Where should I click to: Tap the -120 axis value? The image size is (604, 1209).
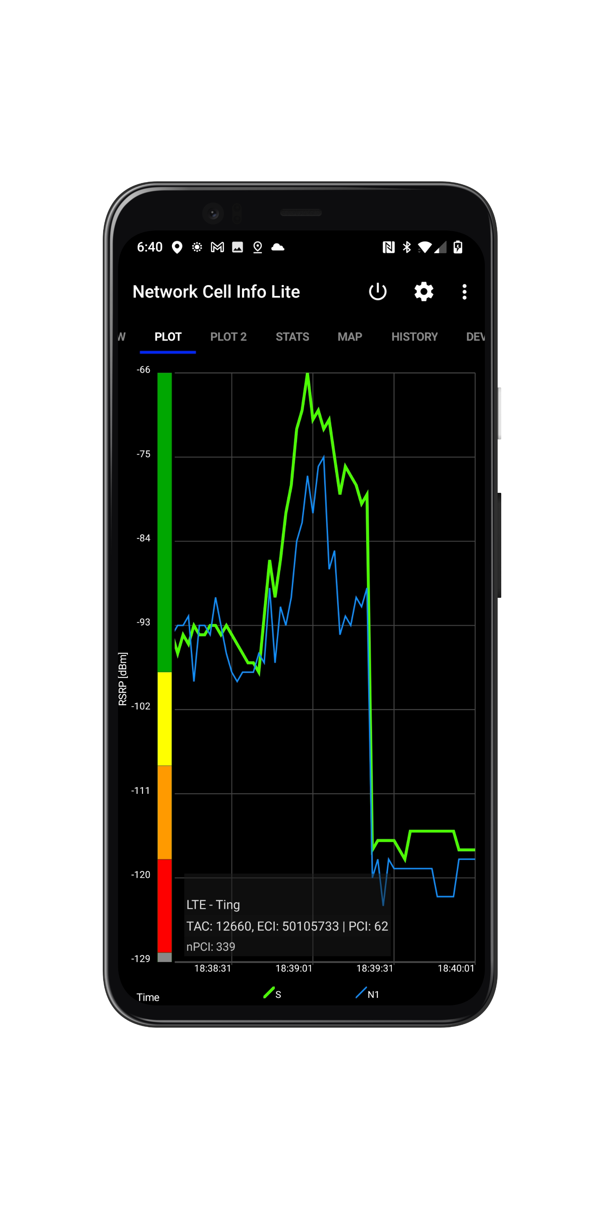coord(141,874)
